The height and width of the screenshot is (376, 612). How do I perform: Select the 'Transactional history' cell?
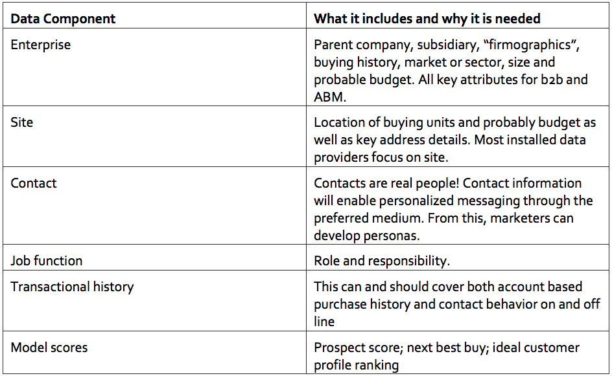(154, 300)
